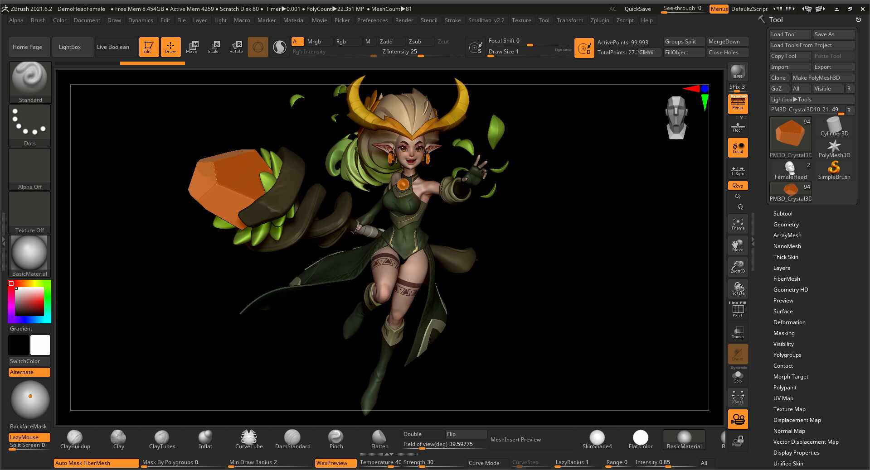Pick a color from the gradient swatch
Viewport: 870px width, 470px height.
(x=29, y=301)
